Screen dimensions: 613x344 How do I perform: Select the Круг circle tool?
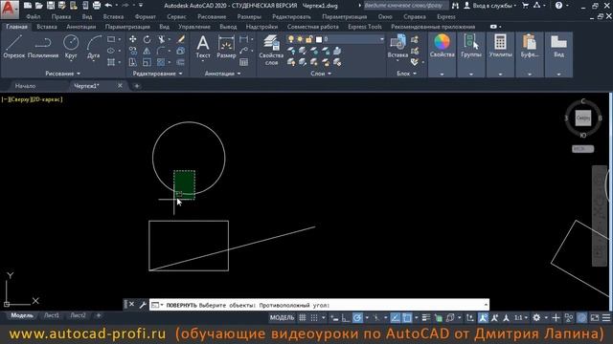coord(71,47)
